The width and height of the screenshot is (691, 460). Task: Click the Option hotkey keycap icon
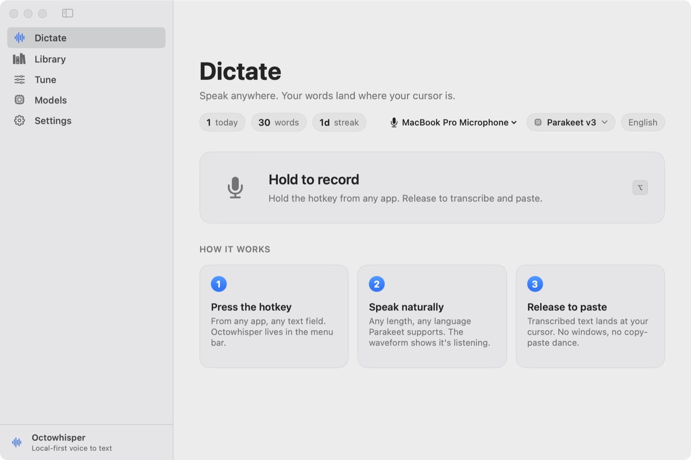coord(640,187)
